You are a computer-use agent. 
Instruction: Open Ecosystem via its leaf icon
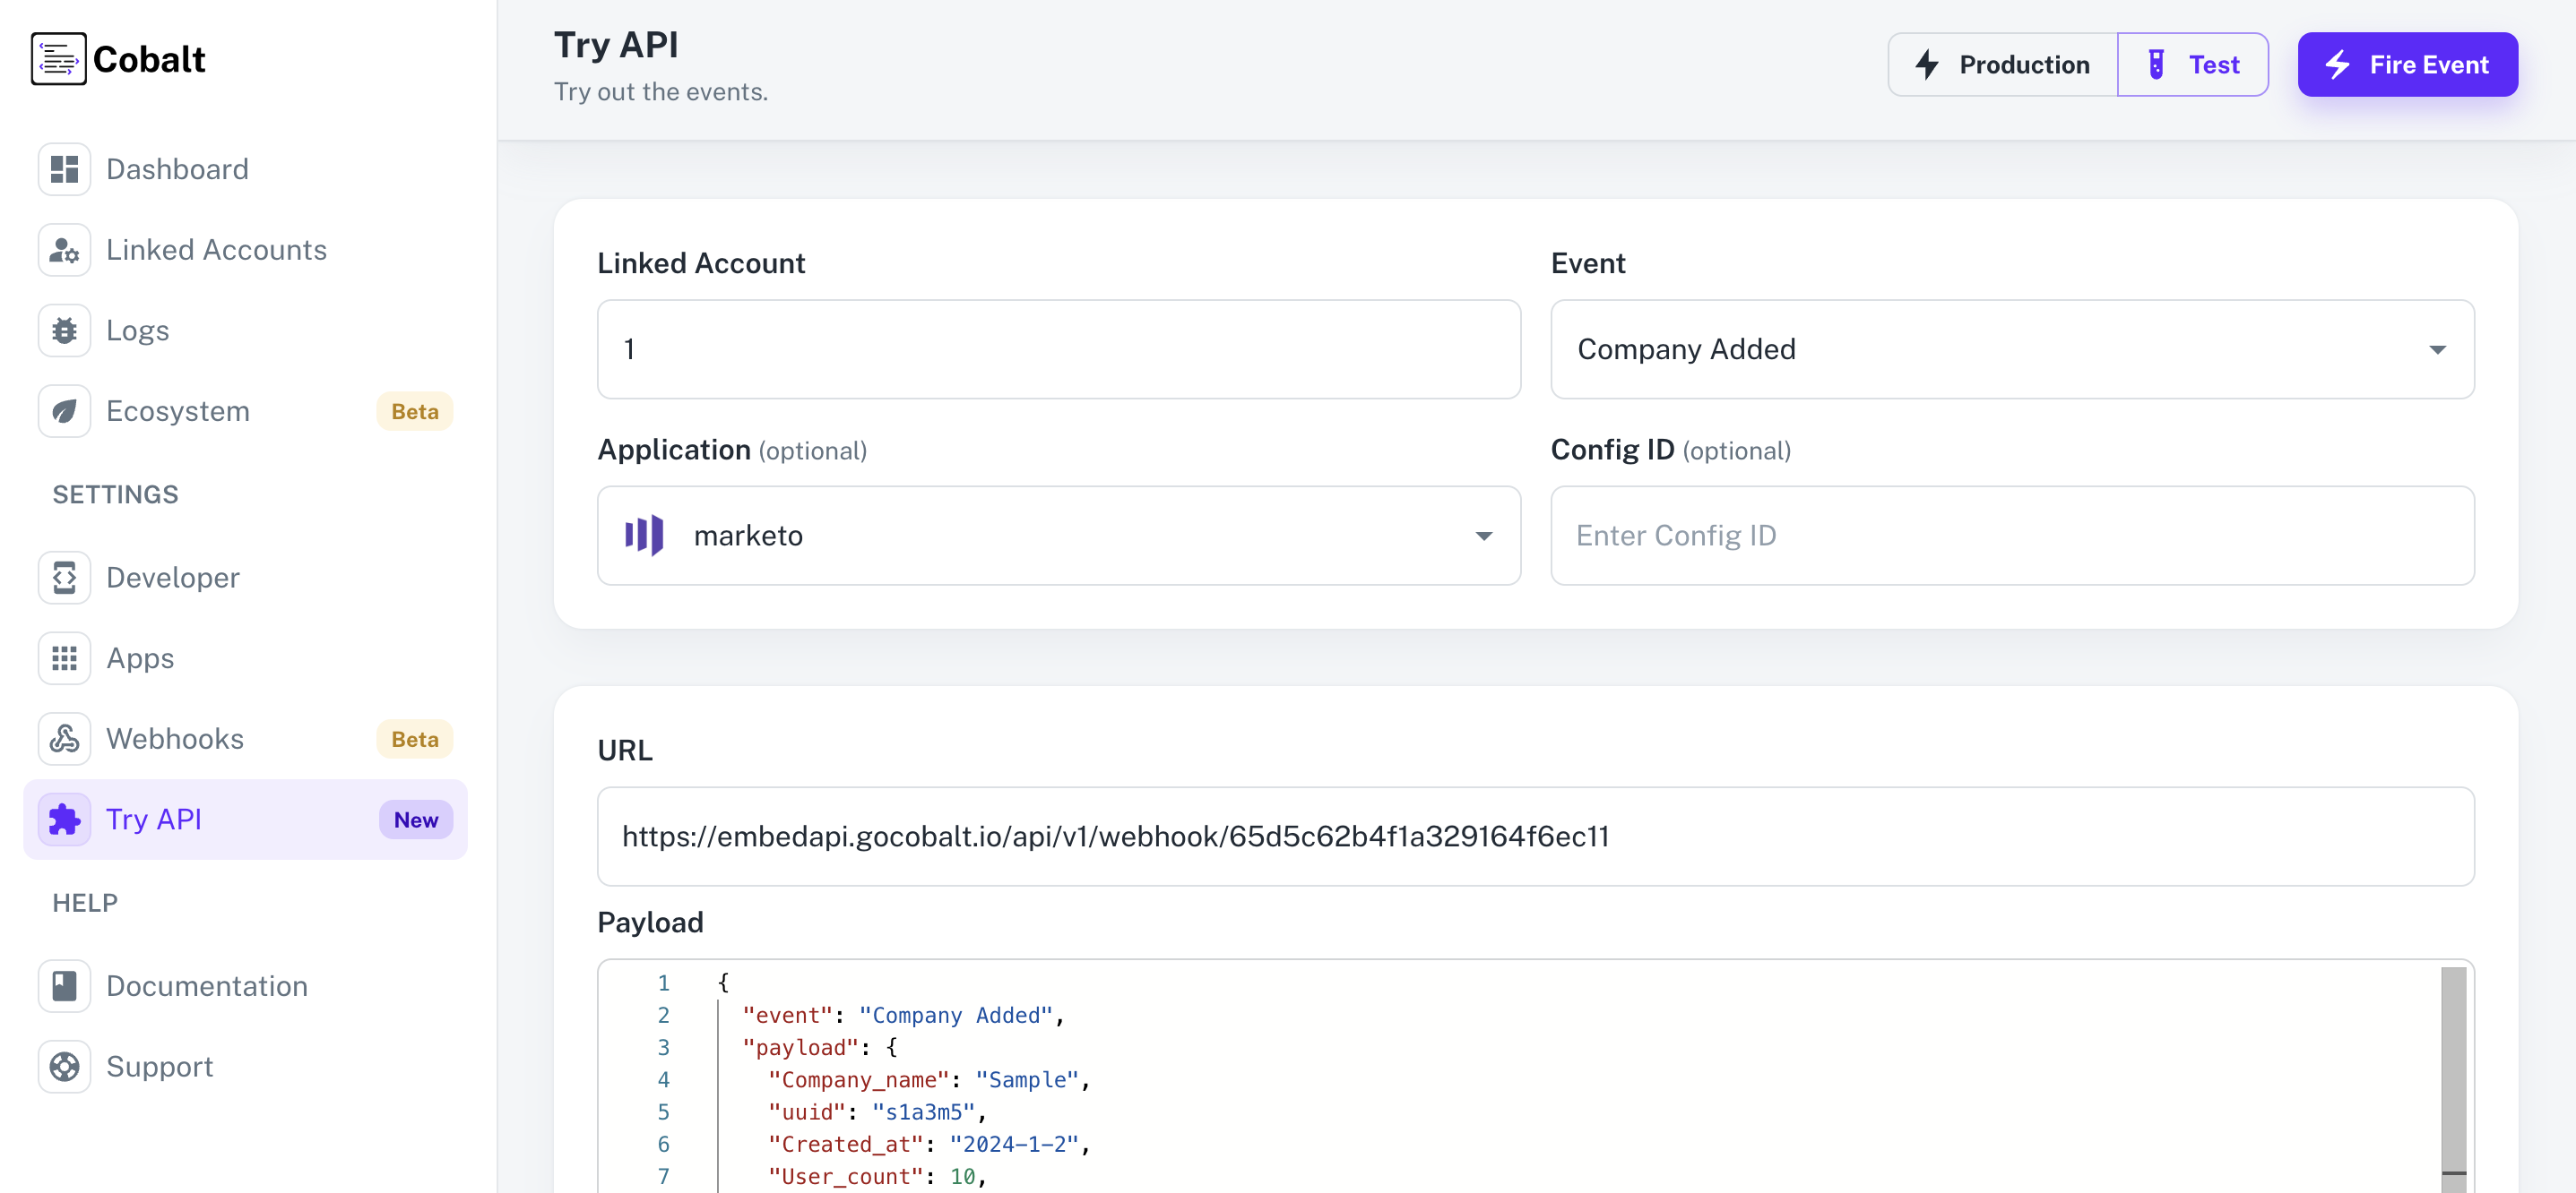(x=64, y=411)
